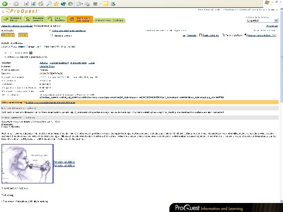Viewport: 283px width, 212px height.
Task: Open the Resumen view link
Action: click(191, 35)
